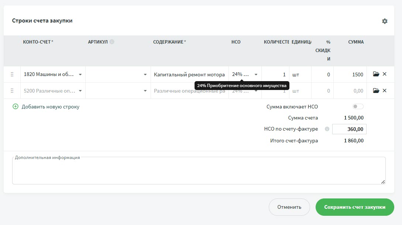
Task: Open folder icon in second row
Action: click(376, 91)
